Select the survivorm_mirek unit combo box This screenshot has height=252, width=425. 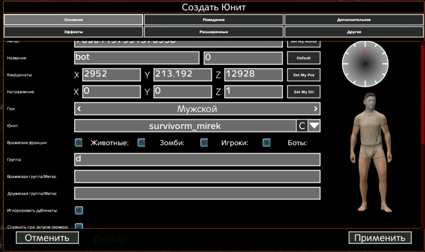coord(185,126)
